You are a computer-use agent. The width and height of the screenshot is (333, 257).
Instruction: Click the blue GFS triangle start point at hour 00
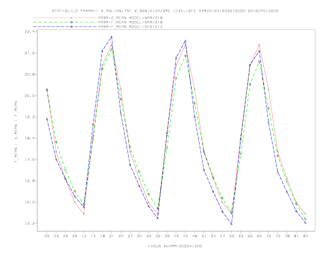click(47, 119)
